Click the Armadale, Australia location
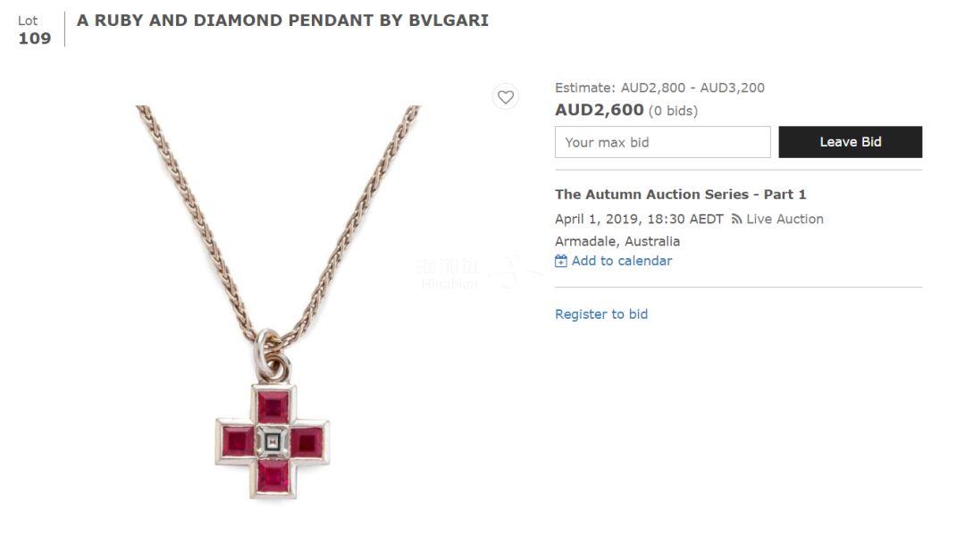The height and width of the screenshot is (543, 965). pyautogui.click(x=617, y=241)
